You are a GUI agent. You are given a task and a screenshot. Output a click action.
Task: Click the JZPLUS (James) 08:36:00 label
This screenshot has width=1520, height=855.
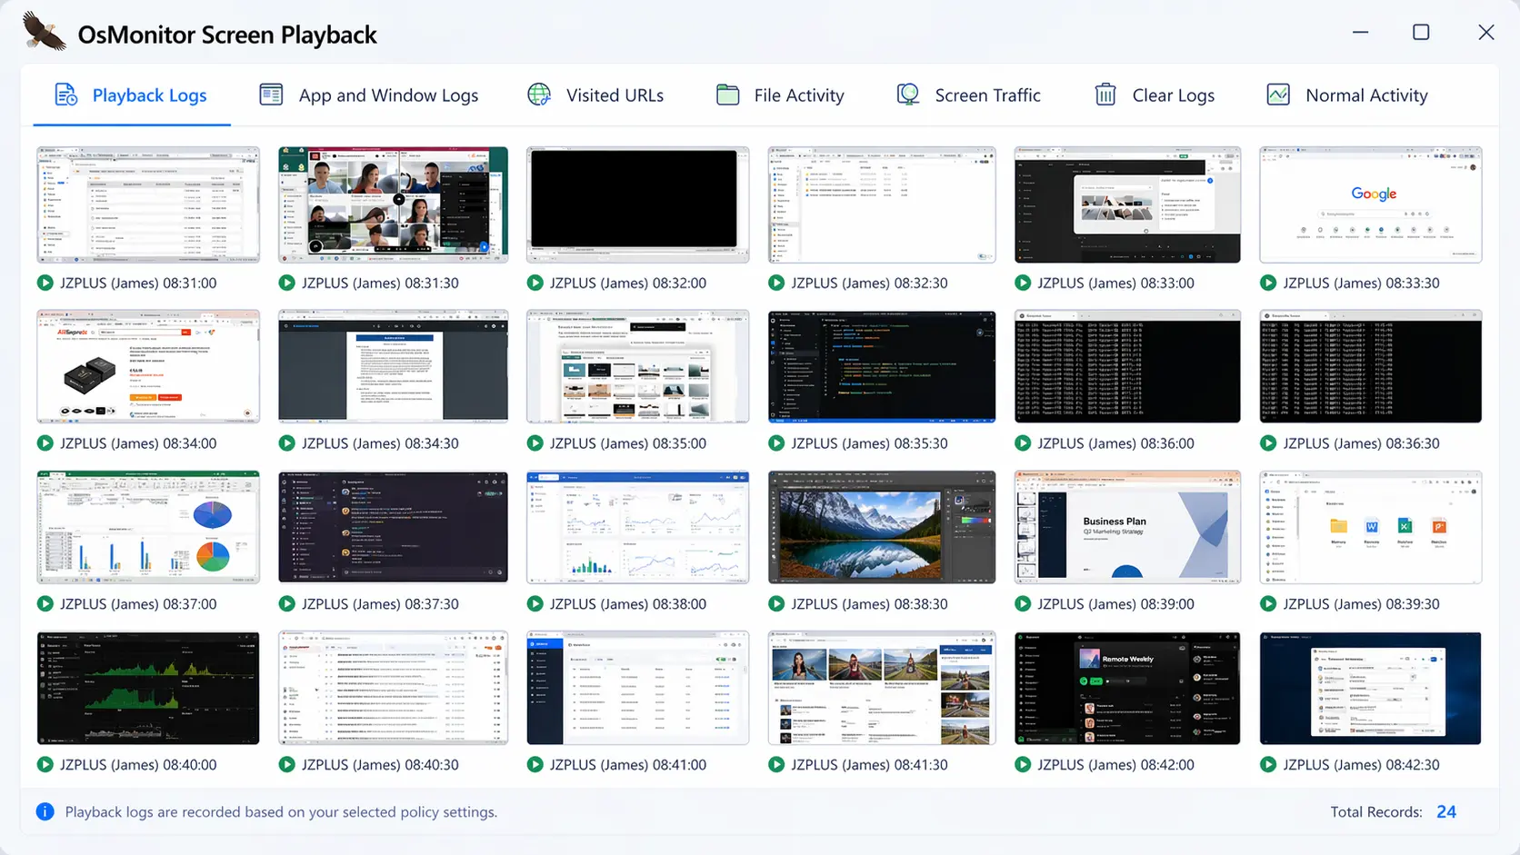click(1115, 443)
